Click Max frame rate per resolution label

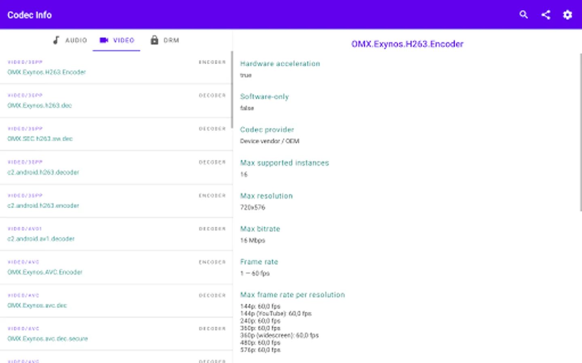[x=293, y=295]
